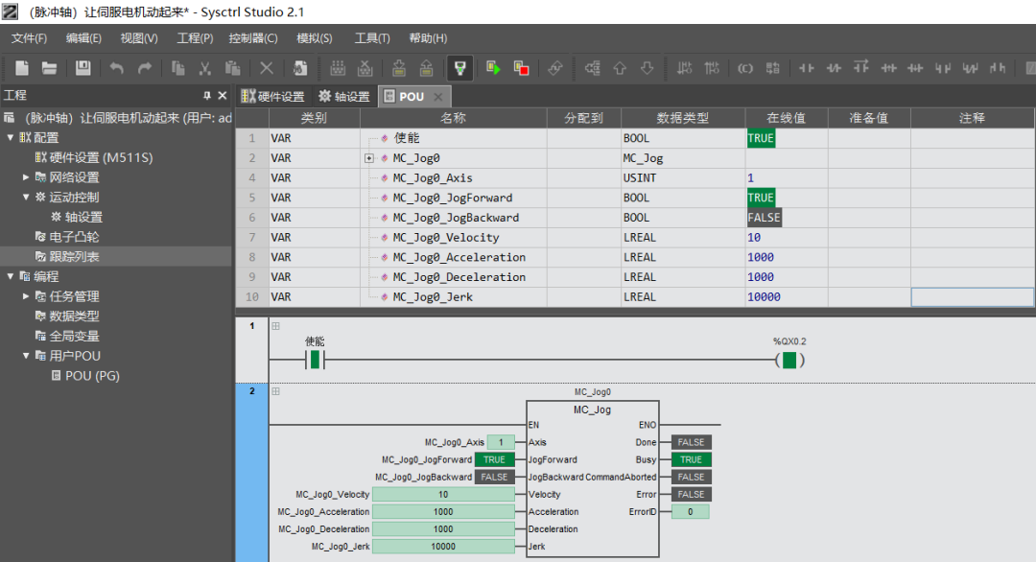Screen dimensions: 1036x562
Task: Click the Redo arrow icon
Action: (x=145, y=68)
